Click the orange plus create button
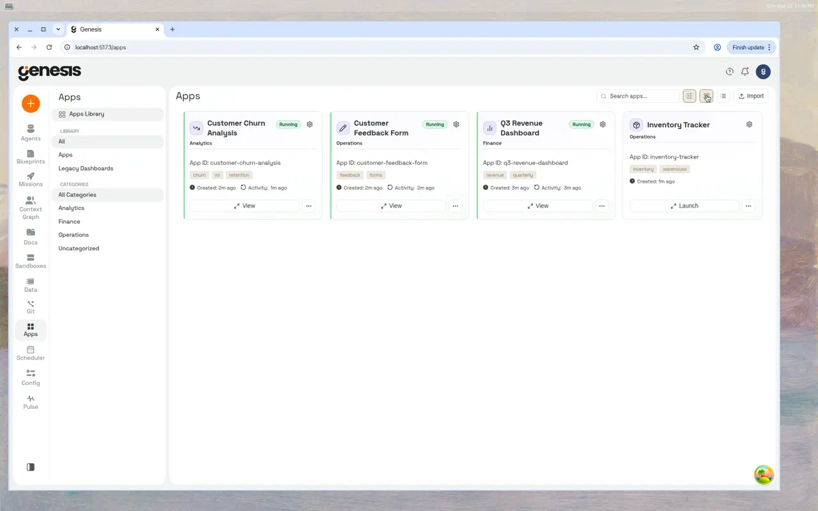 [31, 103]
